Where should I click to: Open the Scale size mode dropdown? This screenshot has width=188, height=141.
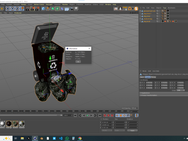[x=119, y=130]
